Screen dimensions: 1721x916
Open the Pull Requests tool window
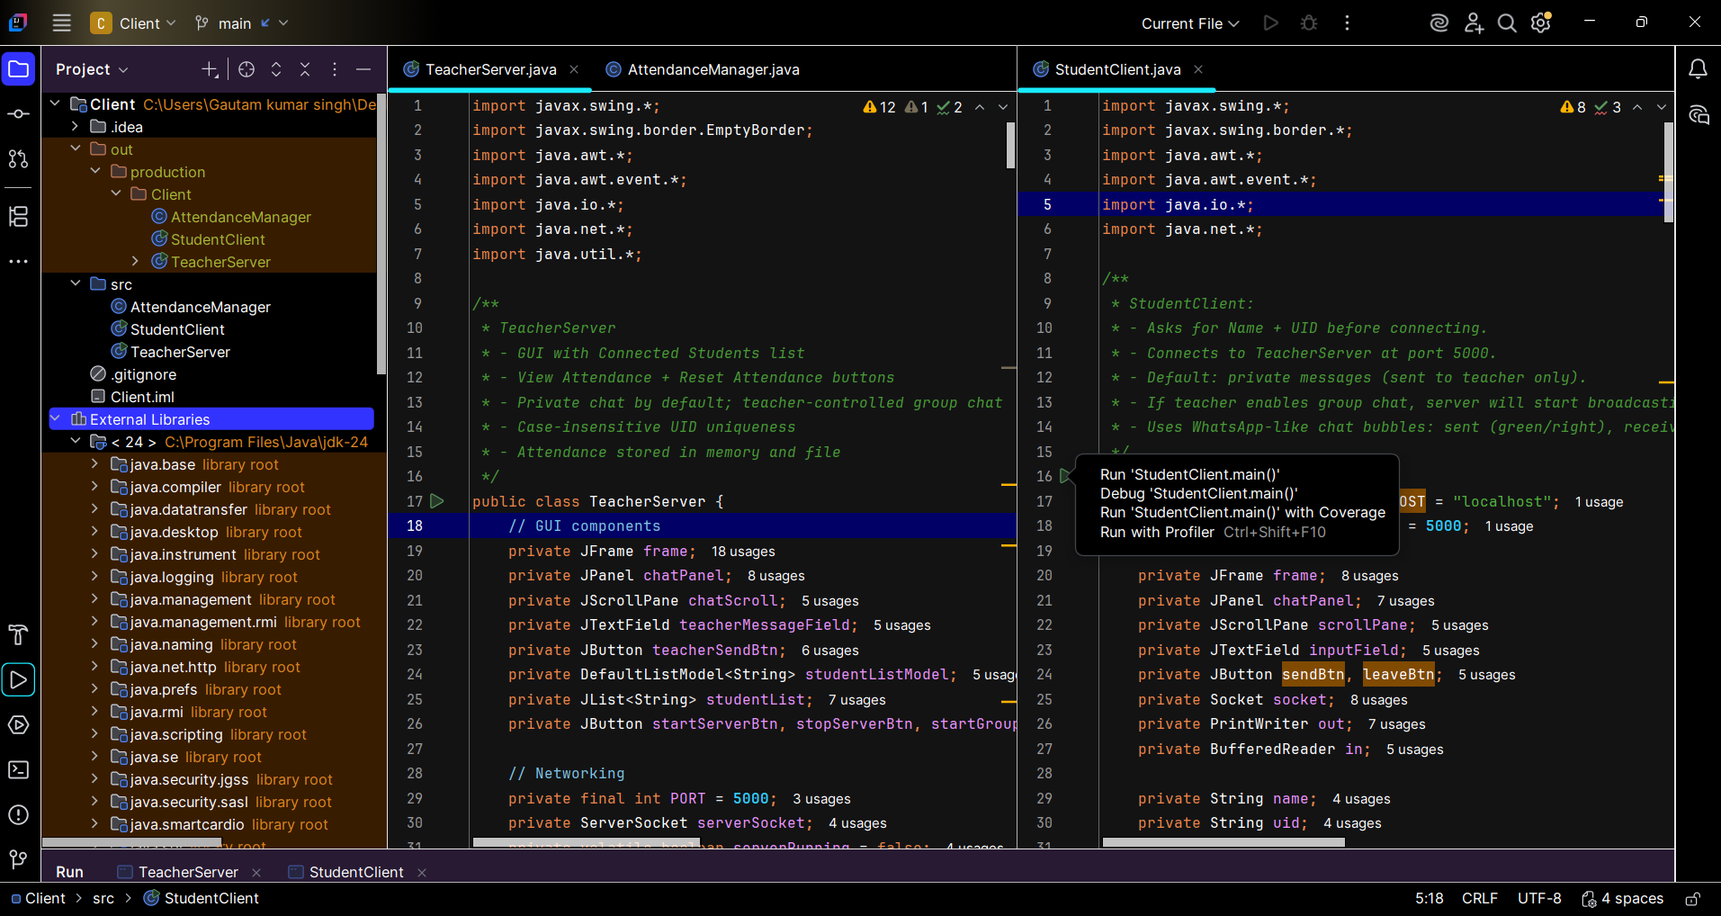pos(19,159)
